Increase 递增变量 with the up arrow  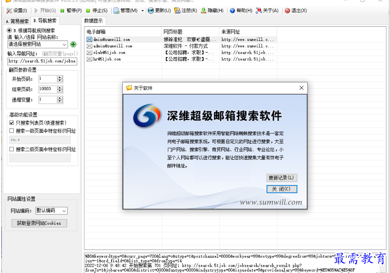pyautogui.click(x=60, y=98)
